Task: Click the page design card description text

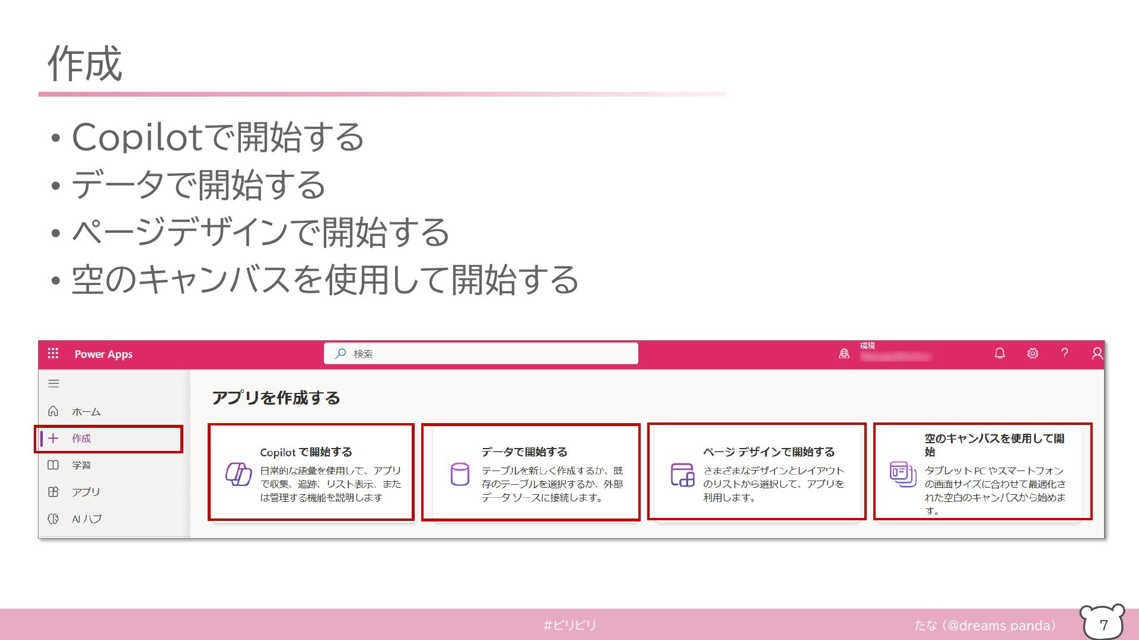Action: [774, 484]
